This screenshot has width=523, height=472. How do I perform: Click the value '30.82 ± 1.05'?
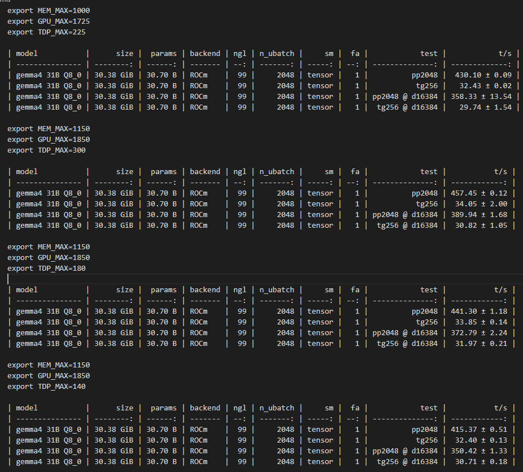(481, 226)
